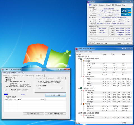
Task: Switch to the Caches tab in CPU-Z
Action: point(95,5)
